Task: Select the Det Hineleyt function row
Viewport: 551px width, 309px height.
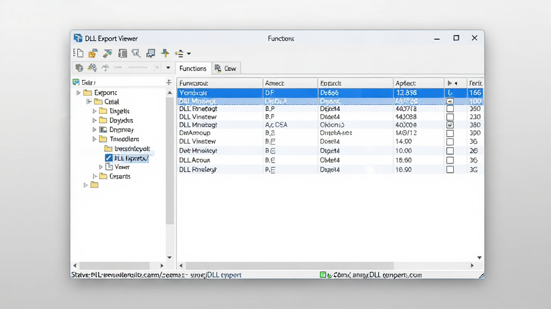Action: click(x=330, y=151)
